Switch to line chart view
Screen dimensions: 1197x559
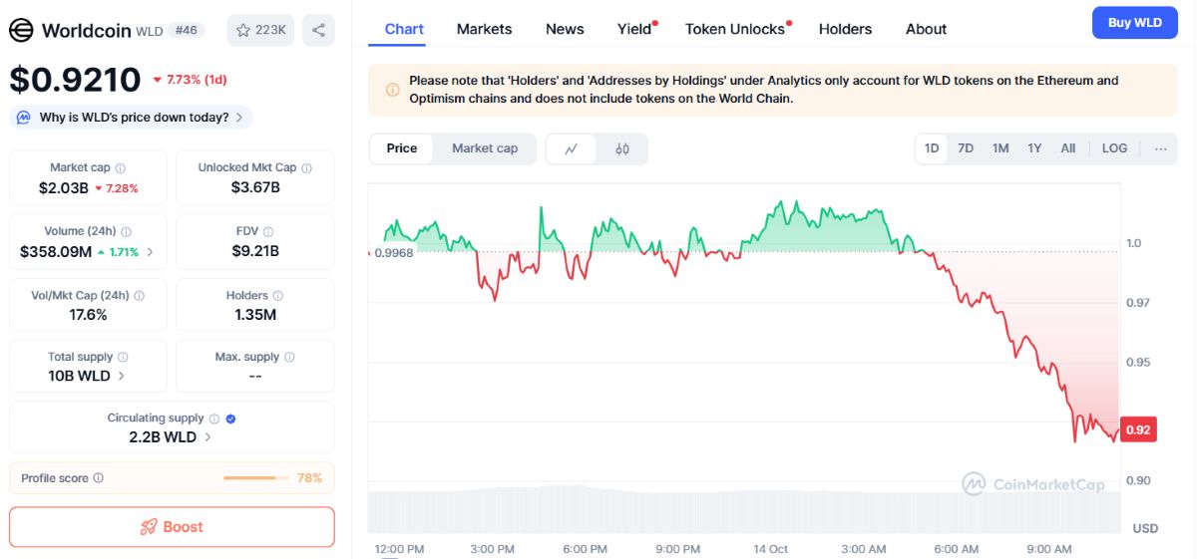(x=572, y=148)
